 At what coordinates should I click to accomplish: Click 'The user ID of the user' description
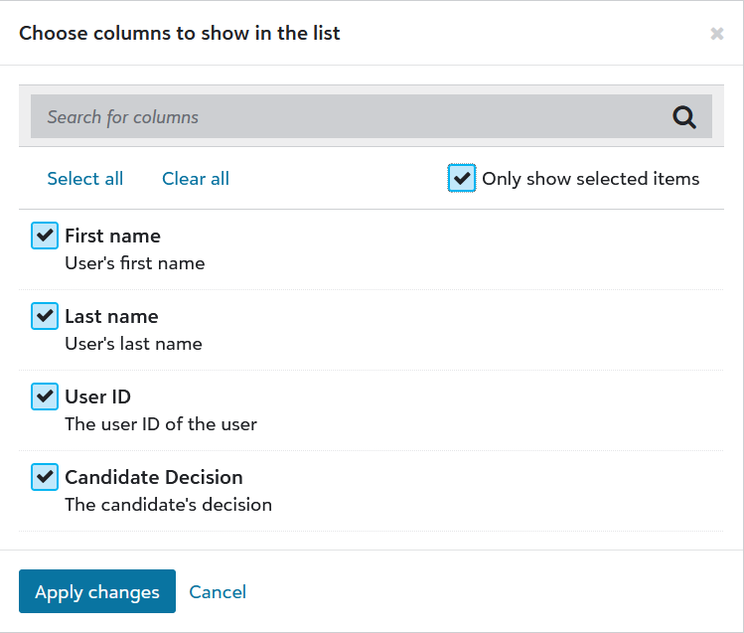click(x=161, y=424)
